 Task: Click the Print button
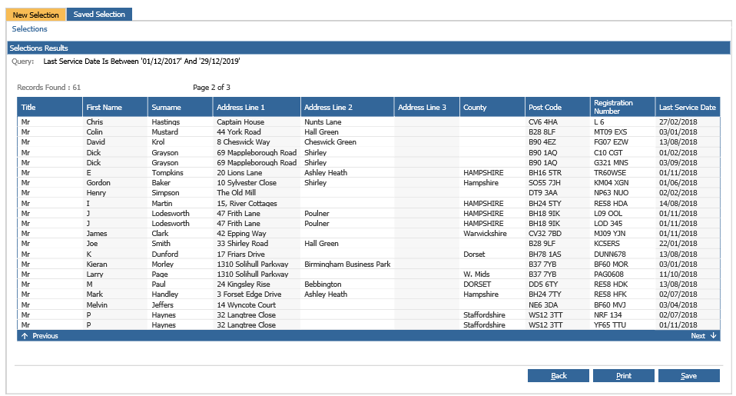pyautogui.click(x=623, y=376)
